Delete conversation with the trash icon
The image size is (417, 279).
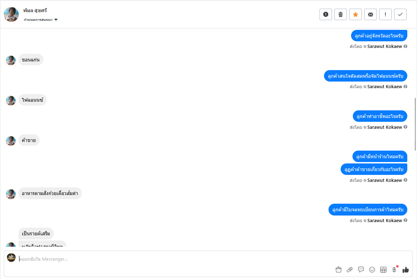(x=340, y=14)
